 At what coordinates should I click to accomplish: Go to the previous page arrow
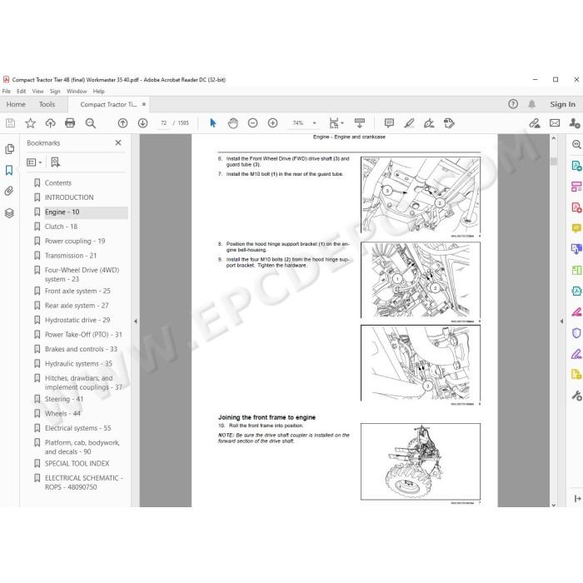[122, 123]
